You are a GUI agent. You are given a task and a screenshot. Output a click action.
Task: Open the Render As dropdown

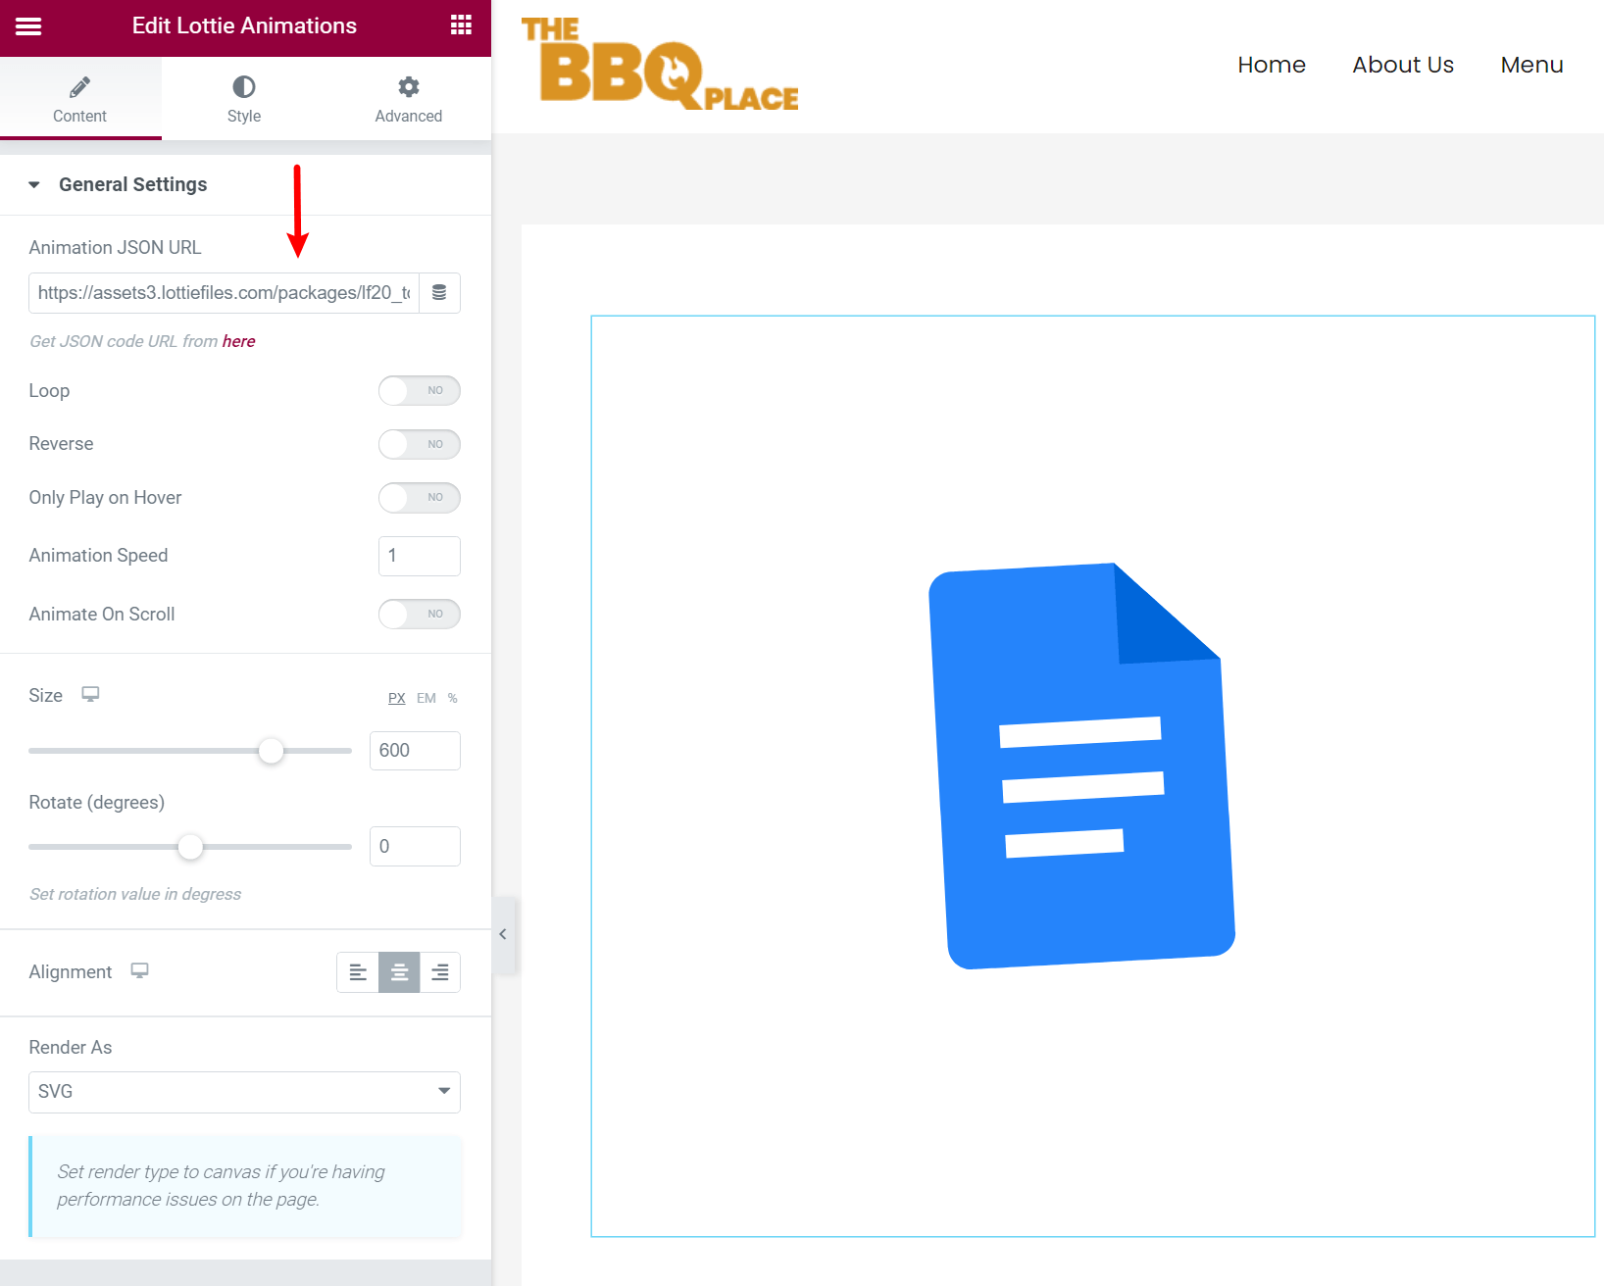tap(244, 1092)
